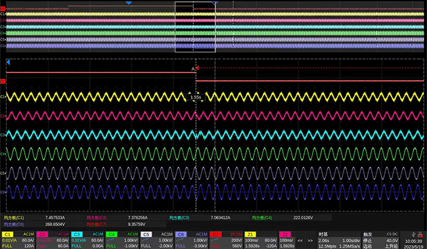Viewport: 427px width, 249px height.
Task: Toggle the C2 magenta channel badge
Action: point(42,235)
